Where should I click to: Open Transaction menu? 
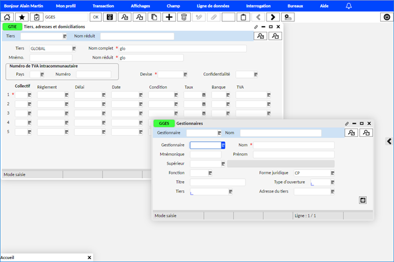tap(103, 6)
